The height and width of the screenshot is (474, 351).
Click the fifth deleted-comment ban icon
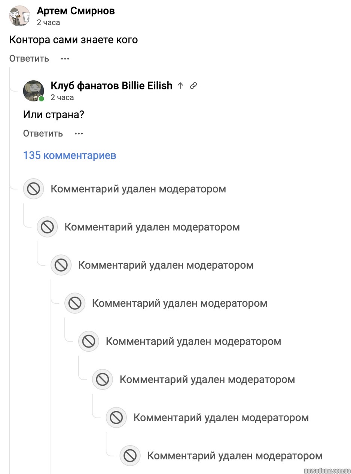click(x=89, y=341)
